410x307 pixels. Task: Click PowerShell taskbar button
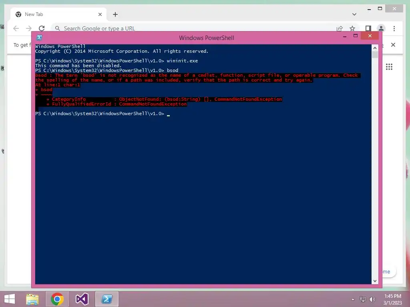click(107, 299)
